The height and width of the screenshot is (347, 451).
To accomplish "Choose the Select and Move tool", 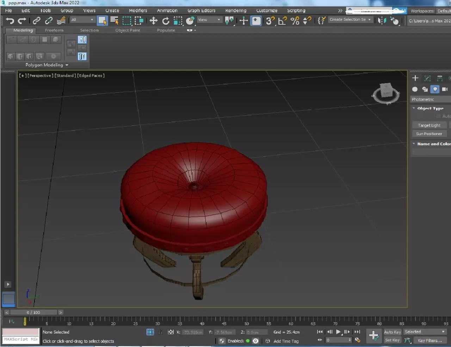I will click(153, 21).
